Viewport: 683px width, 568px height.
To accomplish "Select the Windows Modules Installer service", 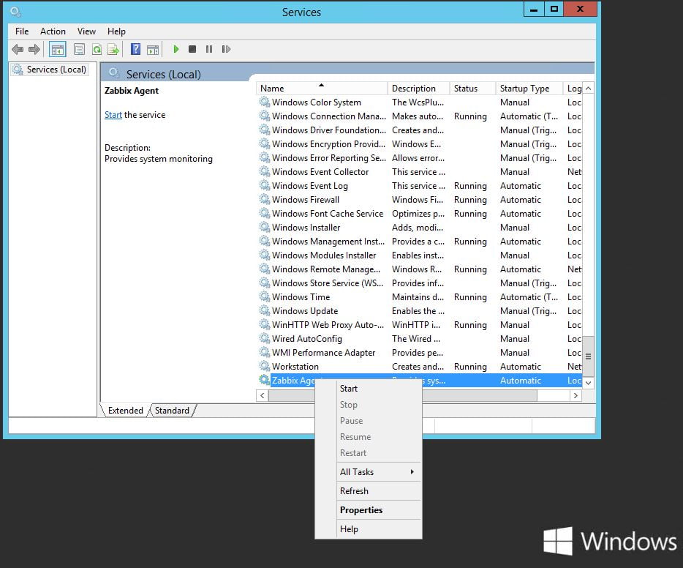I will click(420, 255).
